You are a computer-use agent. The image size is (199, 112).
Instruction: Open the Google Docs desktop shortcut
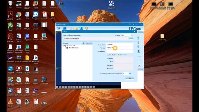pyautogui.click(x=27, y=37)
